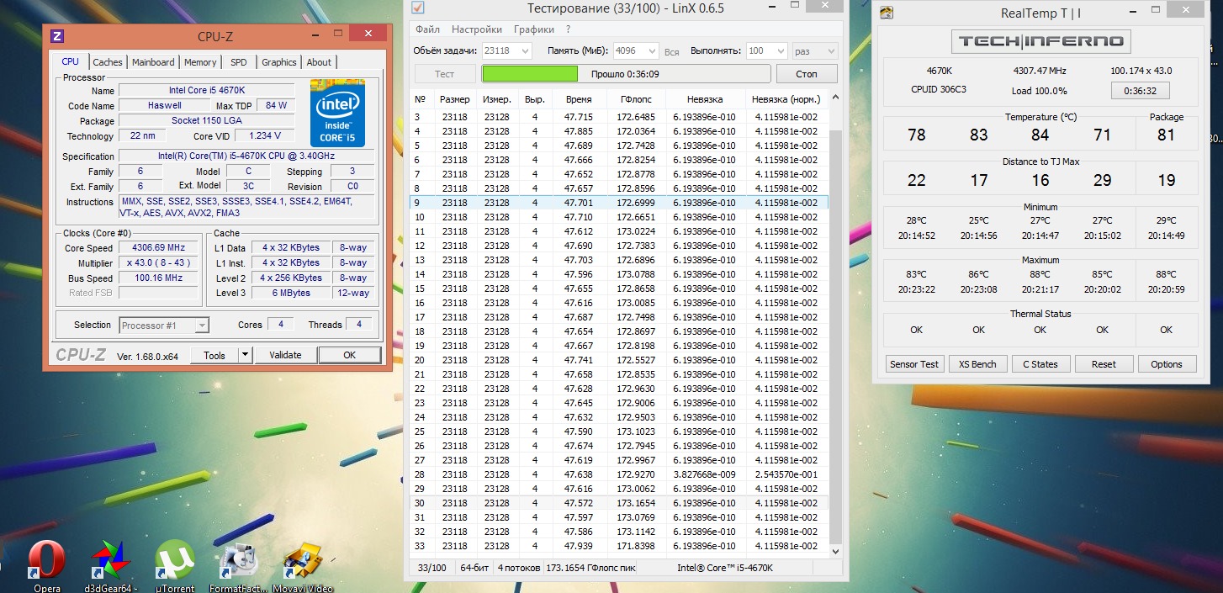Image resolution: width=1223 pixels, height=593 pixels.
Task: Click the C States button in RealTemp
Action: [1040, 364]
